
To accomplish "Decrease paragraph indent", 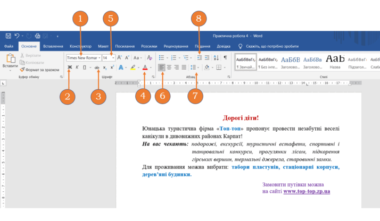I will coord(200,58).
